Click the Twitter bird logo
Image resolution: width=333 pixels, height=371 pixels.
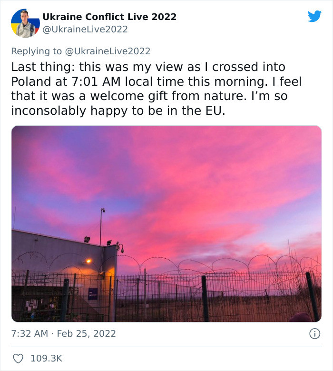click(x=314, y=16)
